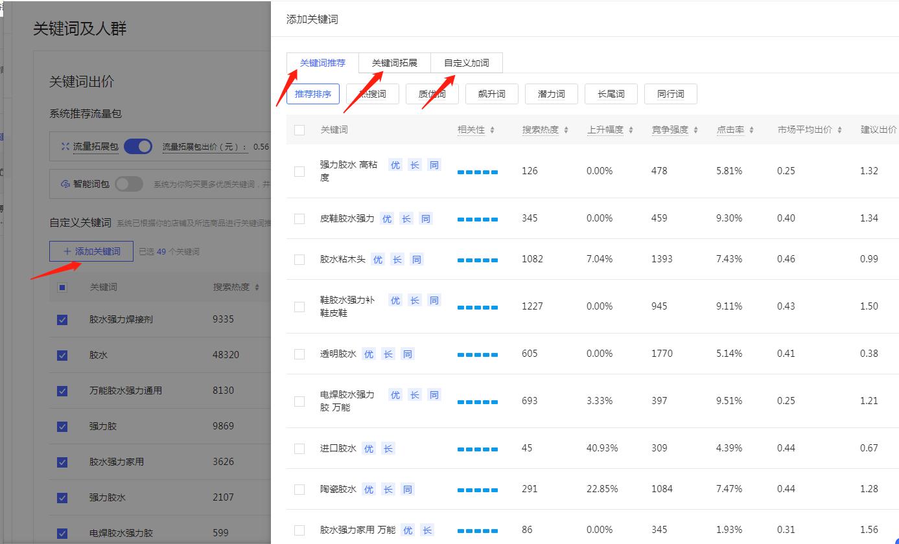Uncheck the 万能胶水强力通用 keyword
Screen dimensions: 899x544
pos(62,391)
